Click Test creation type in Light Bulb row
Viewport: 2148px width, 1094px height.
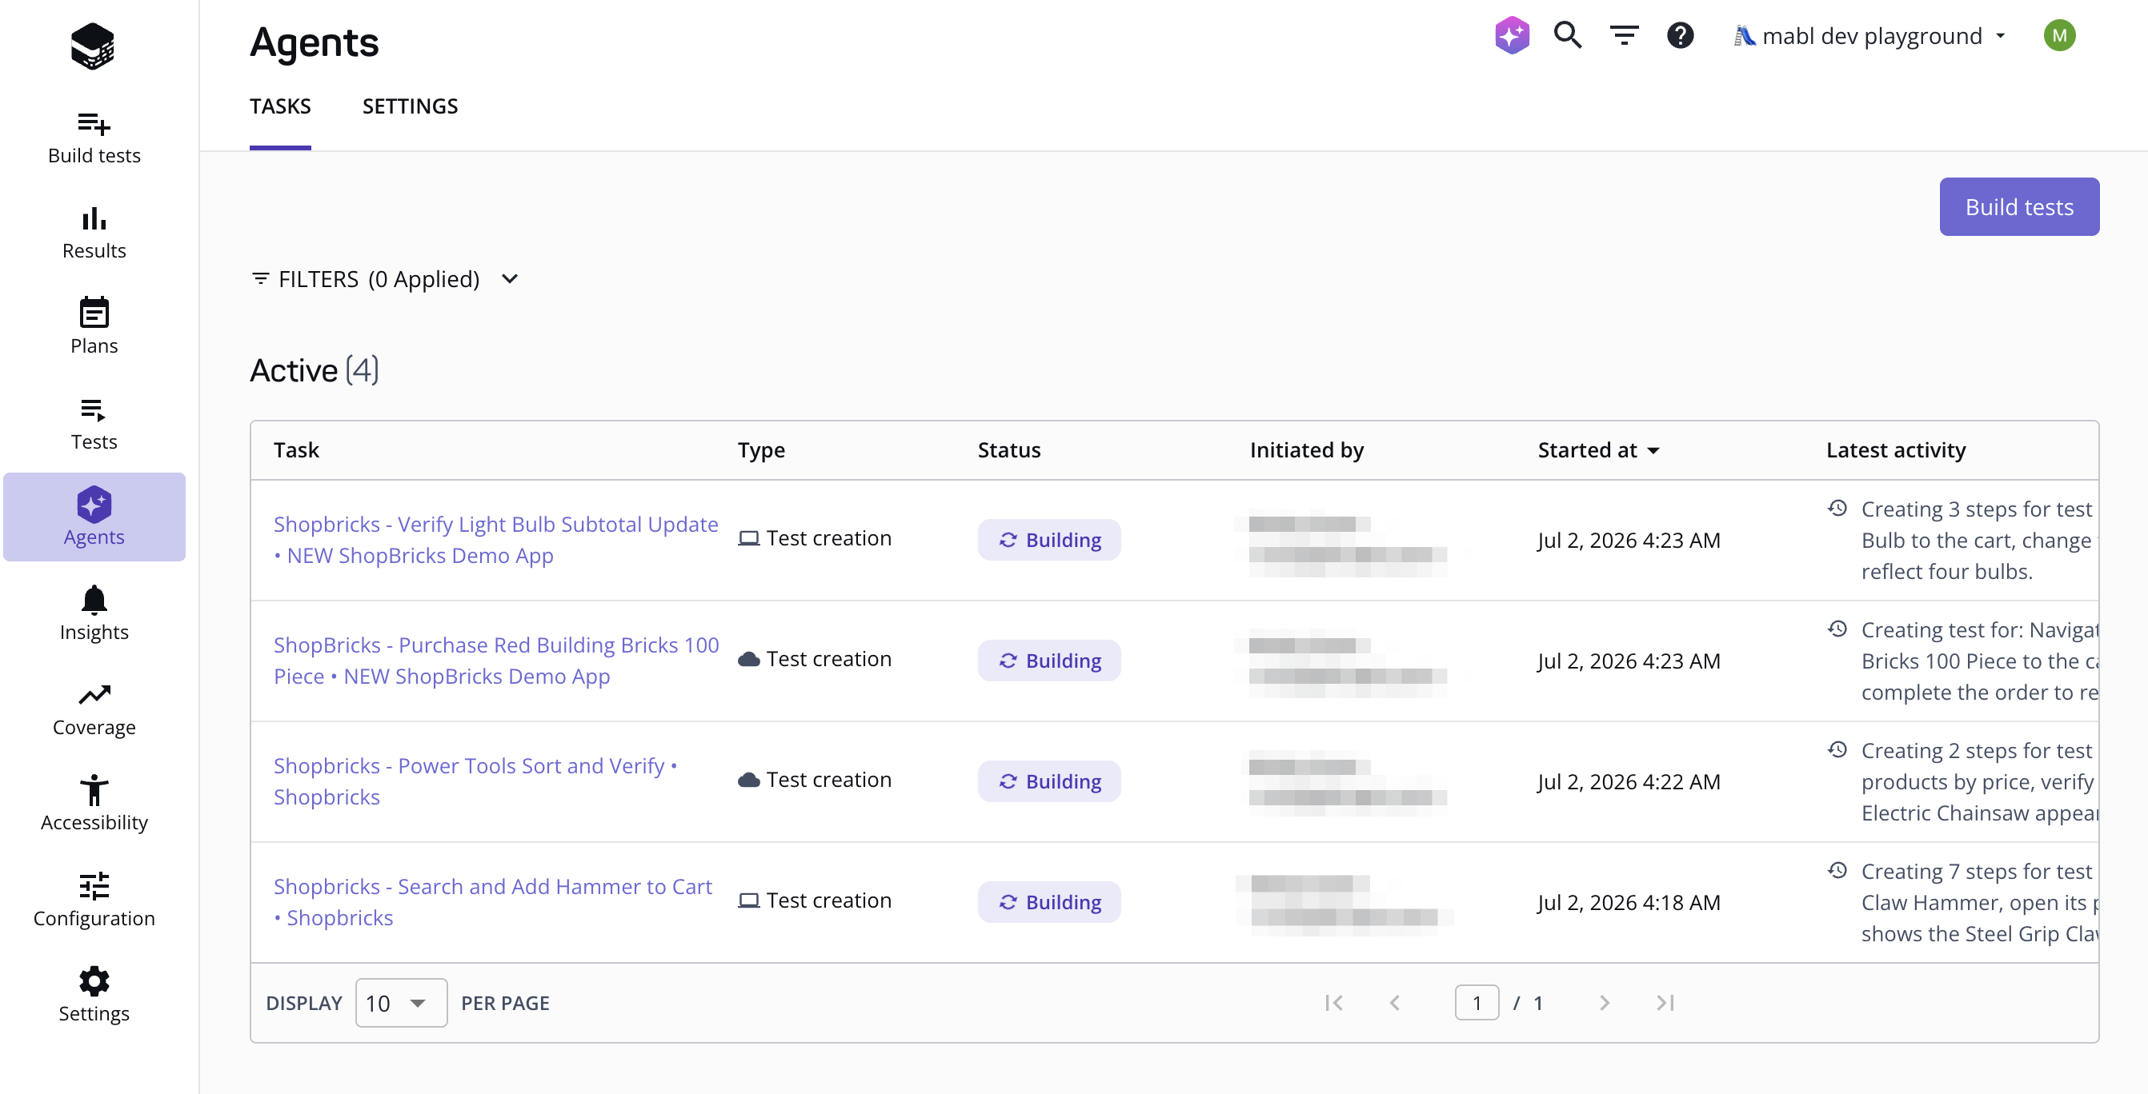(x=815, y=538)
